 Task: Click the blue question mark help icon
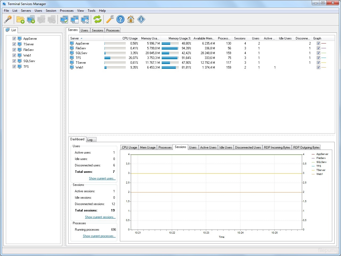pos(120,19)
